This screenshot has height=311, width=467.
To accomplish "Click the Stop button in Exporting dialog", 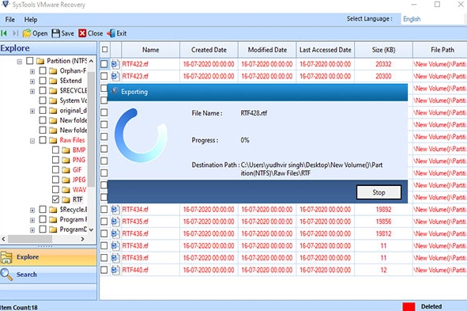I will pyautogui.click(x=378, y=192).
